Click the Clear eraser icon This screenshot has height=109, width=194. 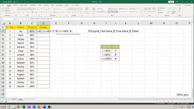point(159,13)
